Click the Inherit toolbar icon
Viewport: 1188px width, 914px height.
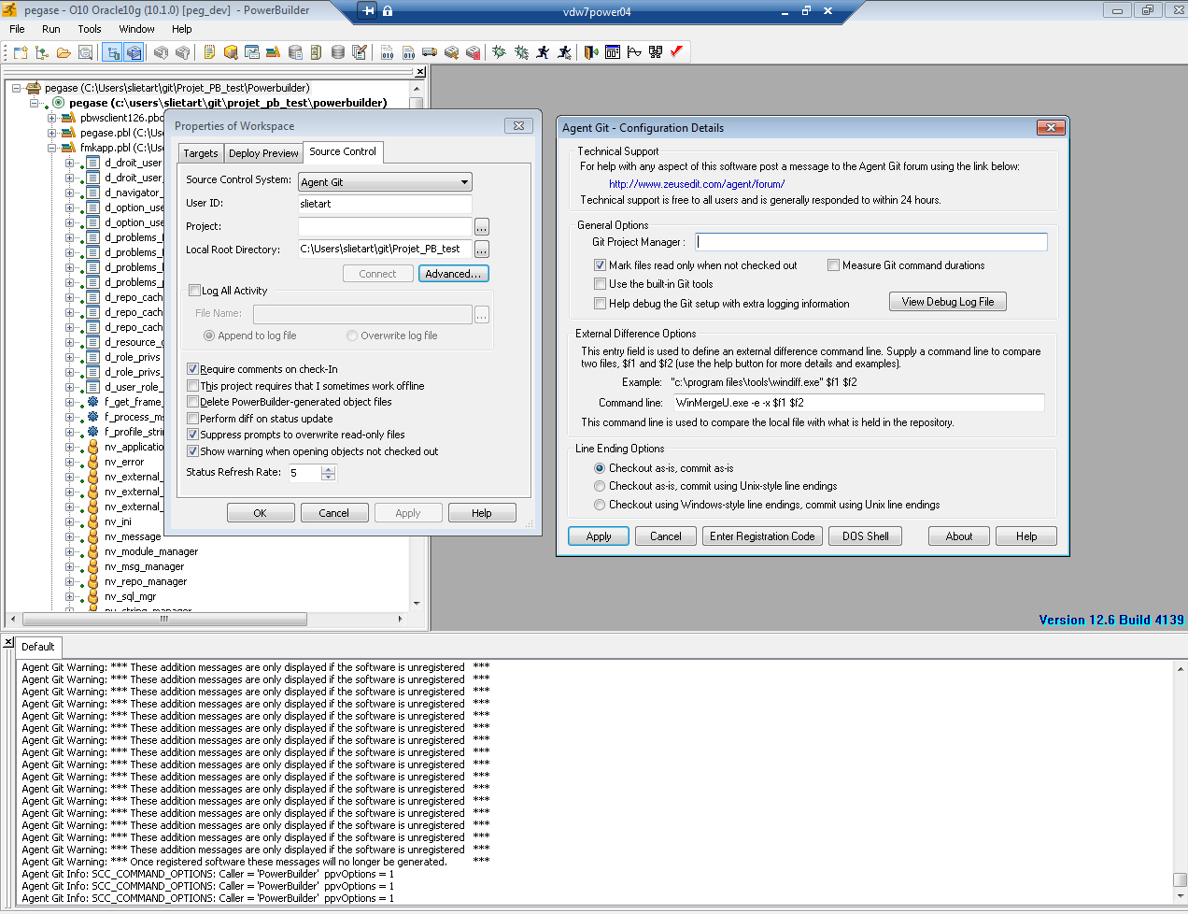tap(42, 52)
